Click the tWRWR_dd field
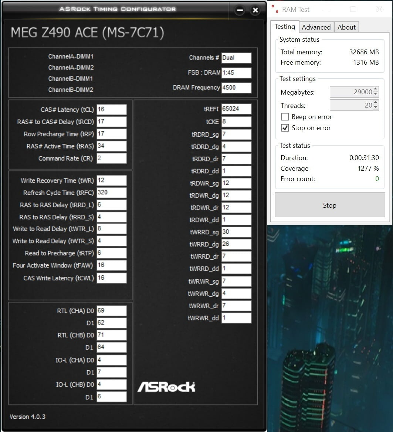The width and height of the screenshot is (393, 432). tap(237, 318)
